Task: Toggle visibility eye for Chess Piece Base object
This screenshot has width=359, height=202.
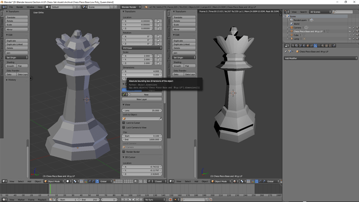Action: tap(350, 31)
